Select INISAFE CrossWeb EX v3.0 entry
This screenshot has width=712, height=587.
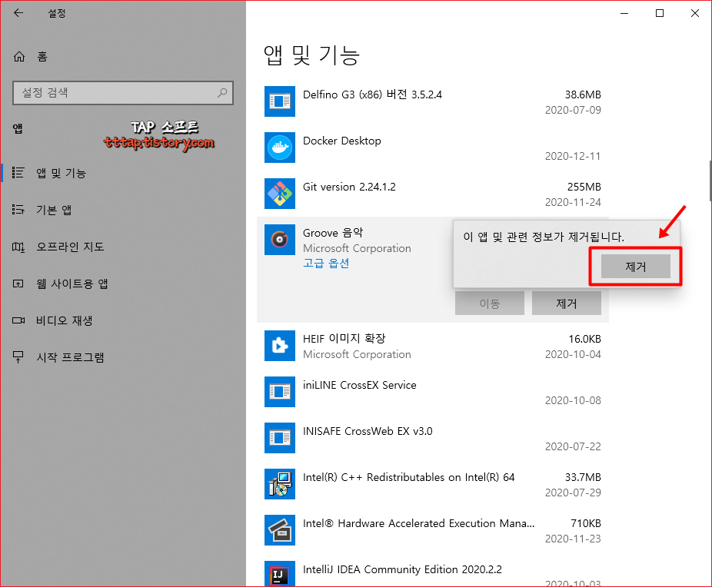click(433, 438)
